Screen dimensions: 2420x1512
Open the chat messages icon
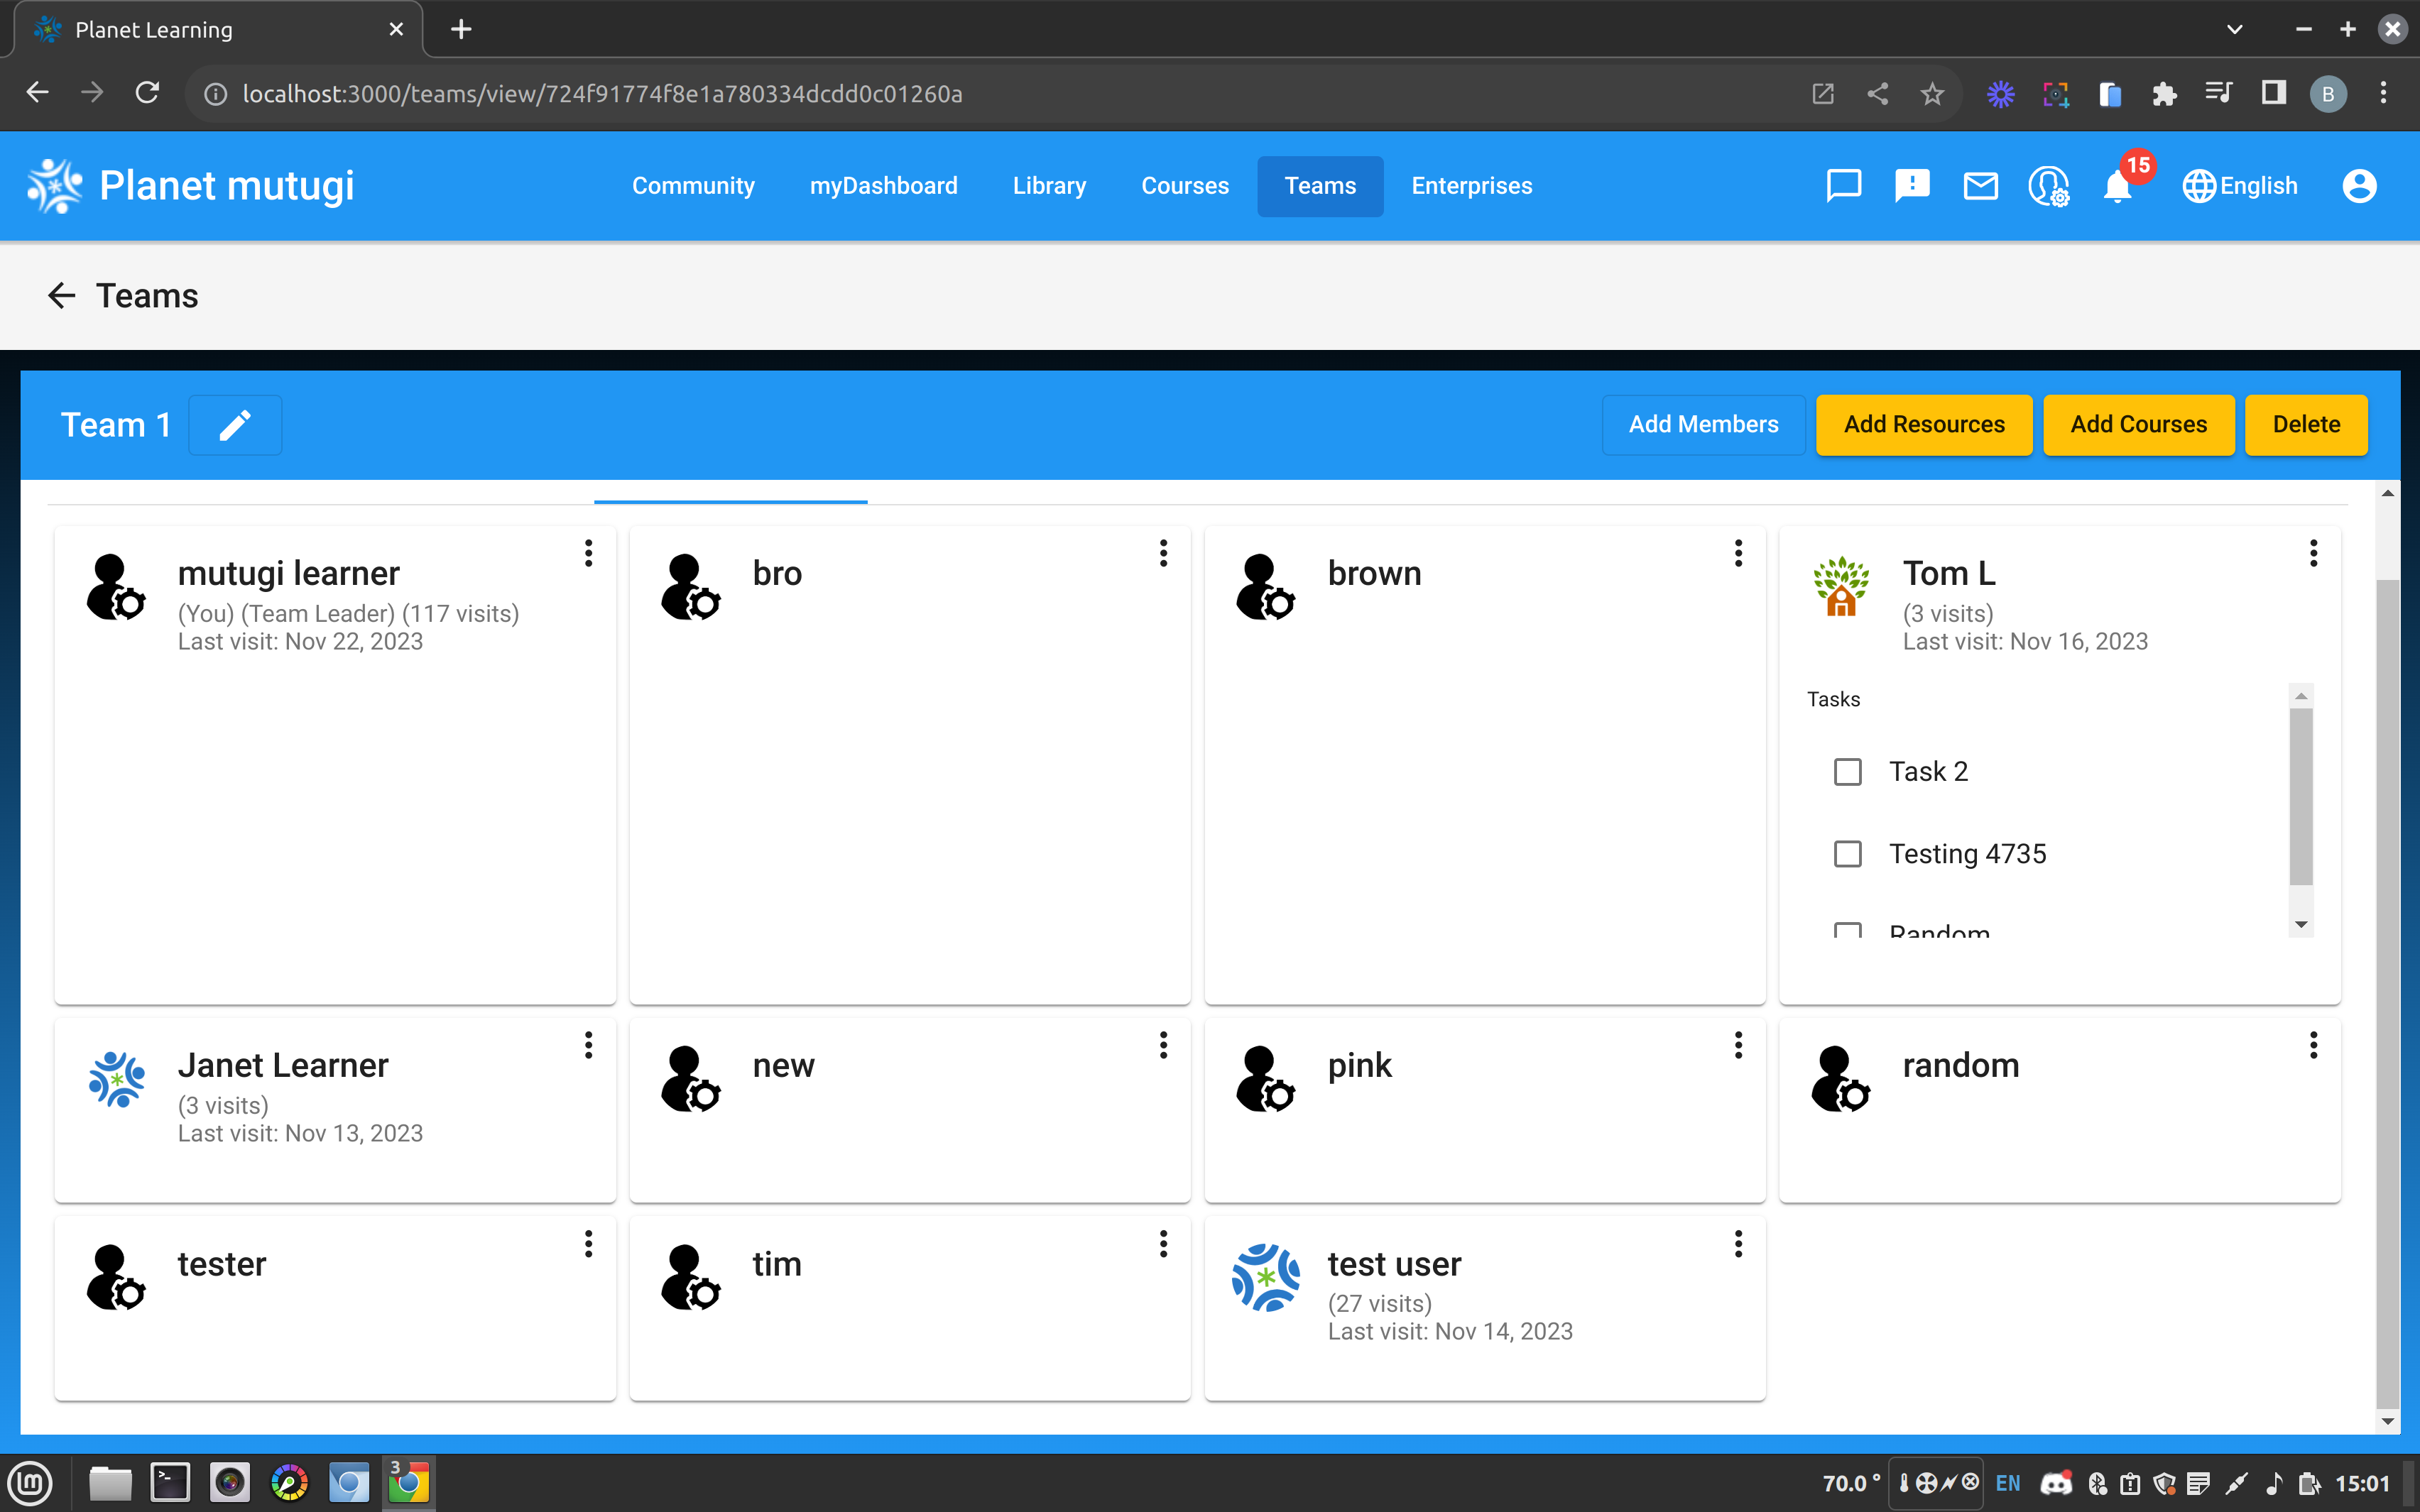(1843, 186)
